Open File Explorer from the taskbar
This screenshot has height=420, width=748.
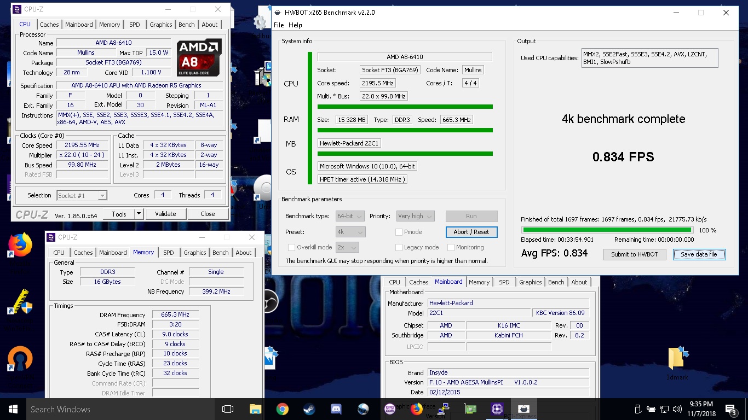coord(255,409)
